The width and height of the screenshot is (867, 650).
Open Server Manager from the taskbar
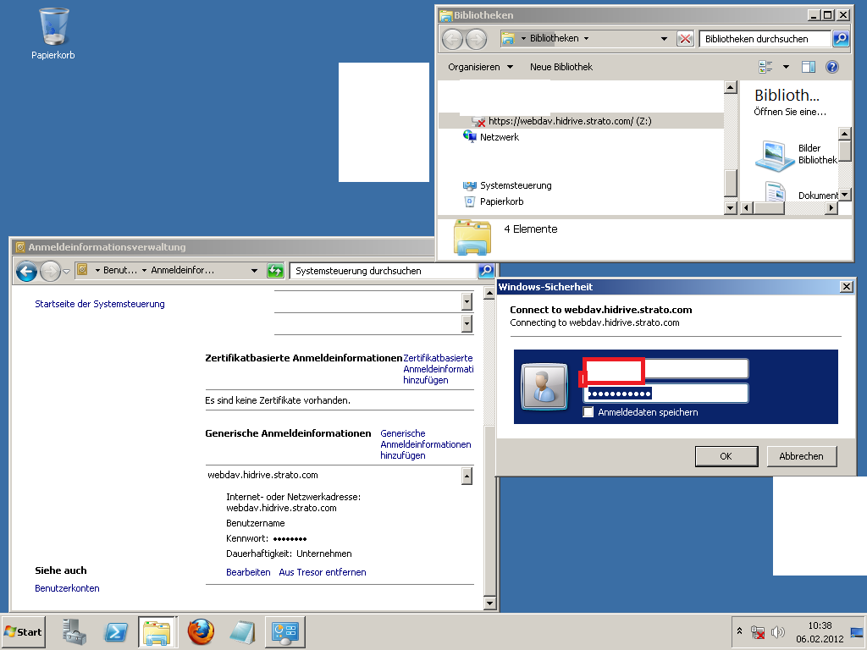(x=75, y=632)
